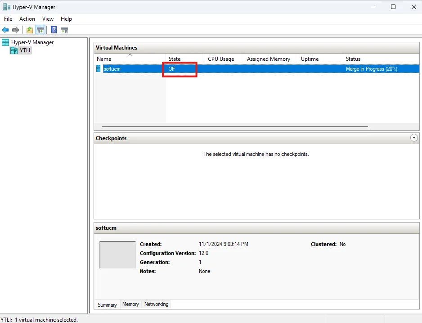Sort by the Status column header
Viewport: 422px width, 323px height.
tap(381, 59)
